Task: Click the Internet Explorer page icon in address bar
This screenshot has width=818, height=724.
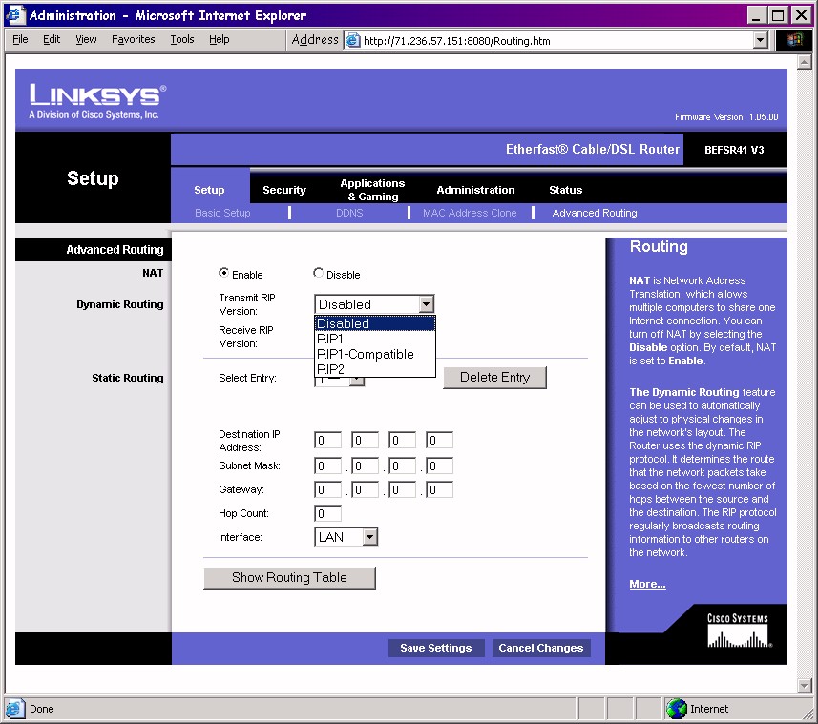Action: 353,41
